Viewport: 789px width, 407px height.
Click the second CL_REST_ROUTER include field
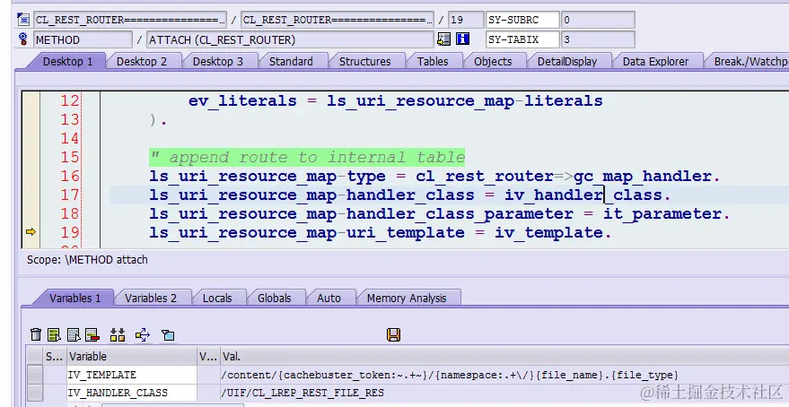(338, 20)
